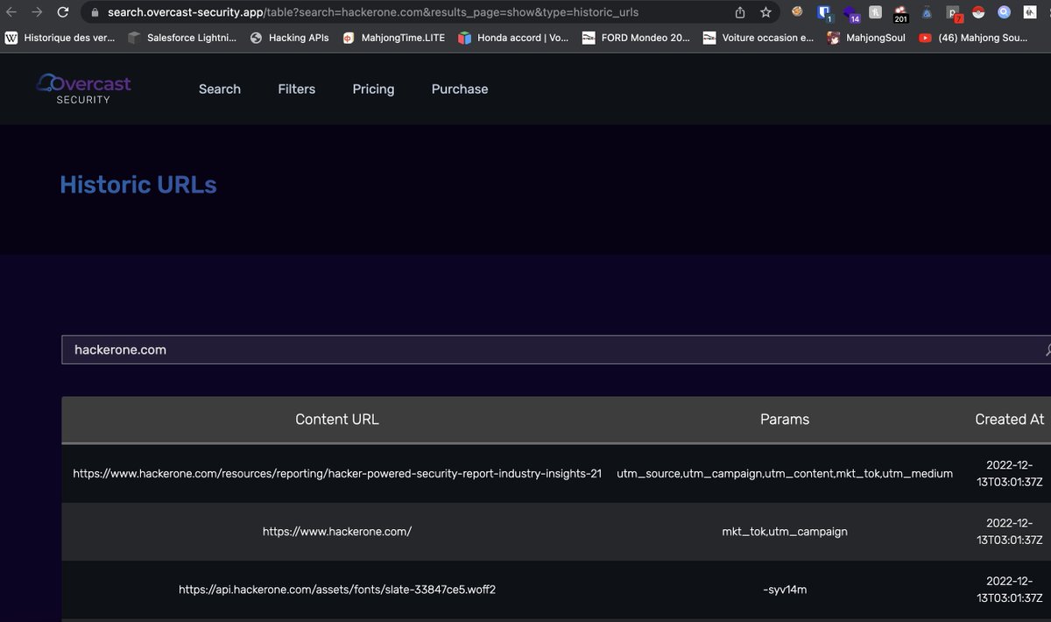Open the cookie extension icon
The image size is (1051, 622).
pos(797,12)
